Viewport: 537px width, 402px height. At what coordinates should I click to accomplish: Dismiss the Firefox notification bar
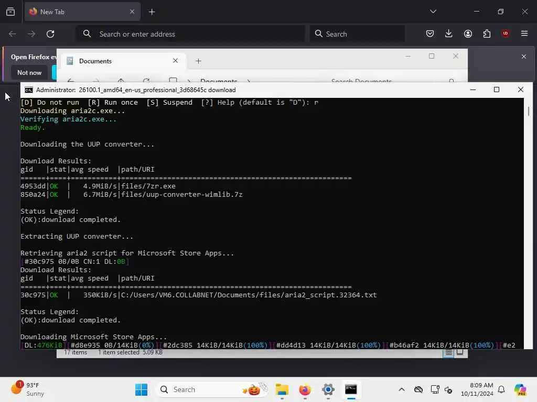coord(524,57)
